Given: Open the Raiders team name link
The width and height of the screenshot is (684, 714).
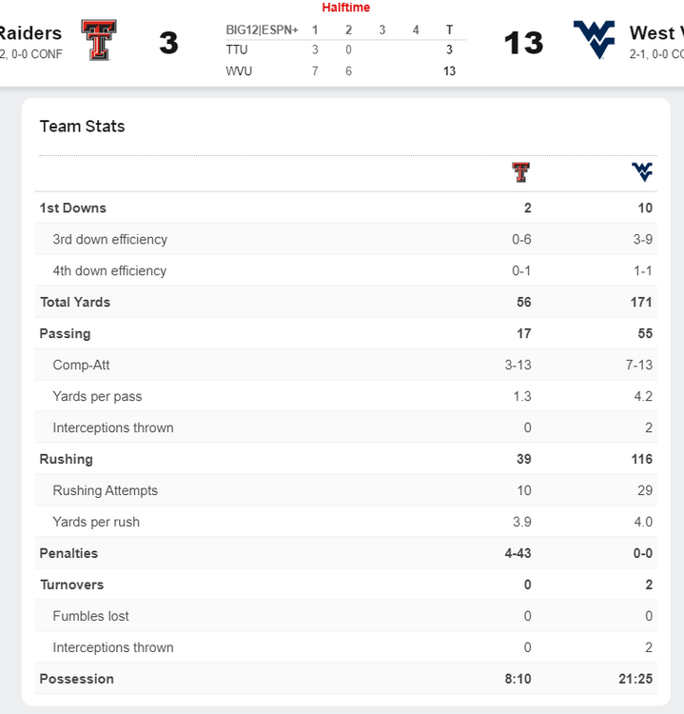Looking at the screenshot, I should pos(31,33).
